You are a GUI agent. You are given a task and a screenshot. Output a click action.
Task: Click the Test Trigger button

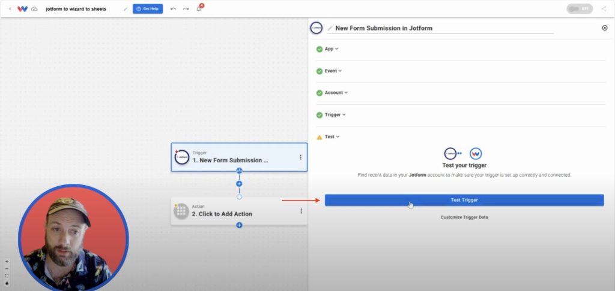464,200
